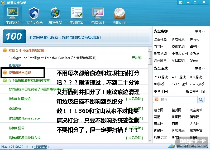Click the cloud security status icon
The width and height of the screenshot is (210, 150).
[171, 146]
